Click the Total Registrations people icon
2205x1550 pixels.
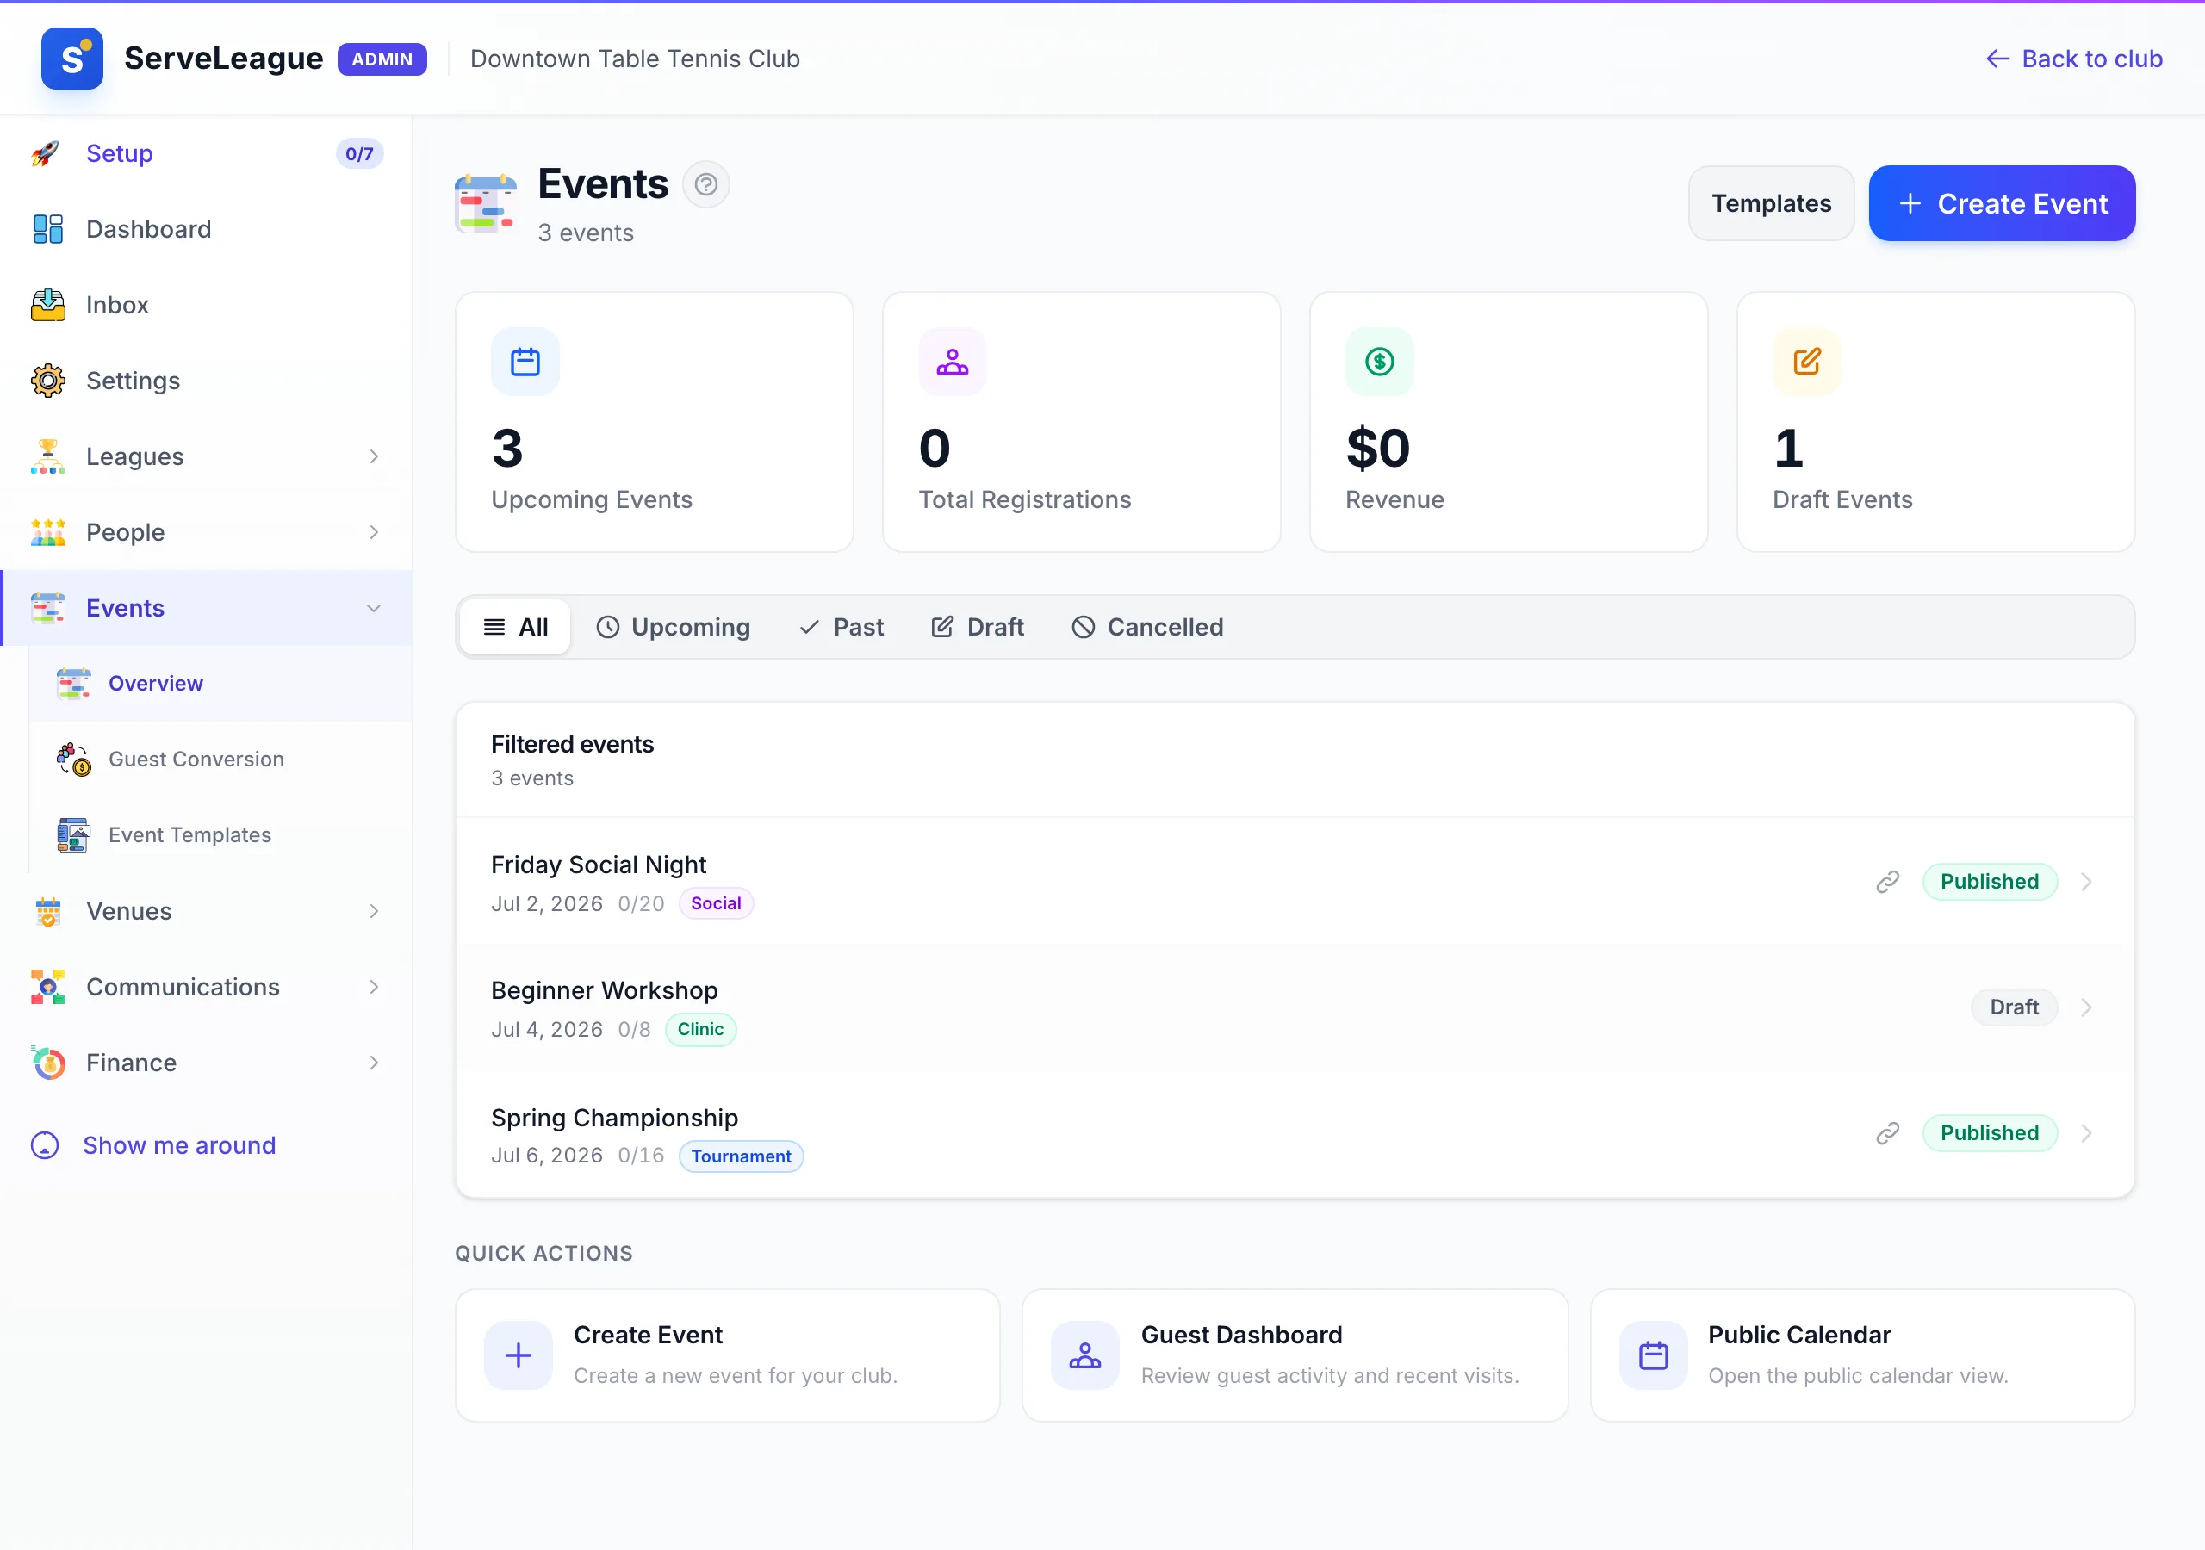pyautogui.click(x=953, y=362)
